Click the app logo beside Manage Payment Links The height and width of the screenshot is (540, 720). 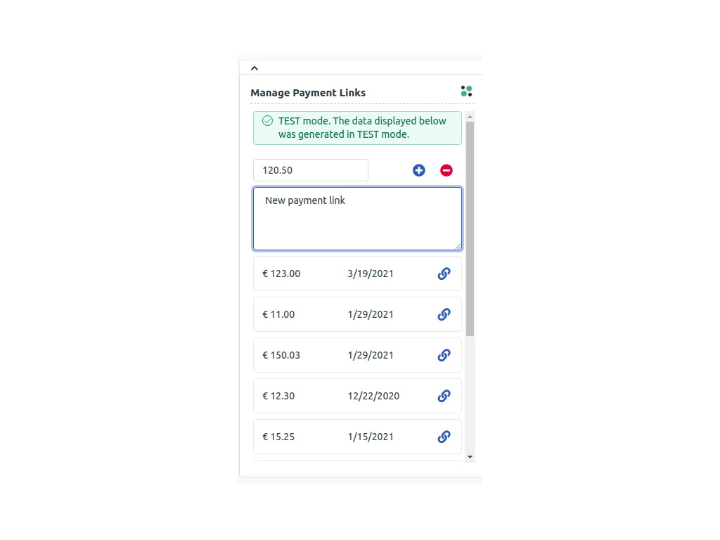[466, 91]
